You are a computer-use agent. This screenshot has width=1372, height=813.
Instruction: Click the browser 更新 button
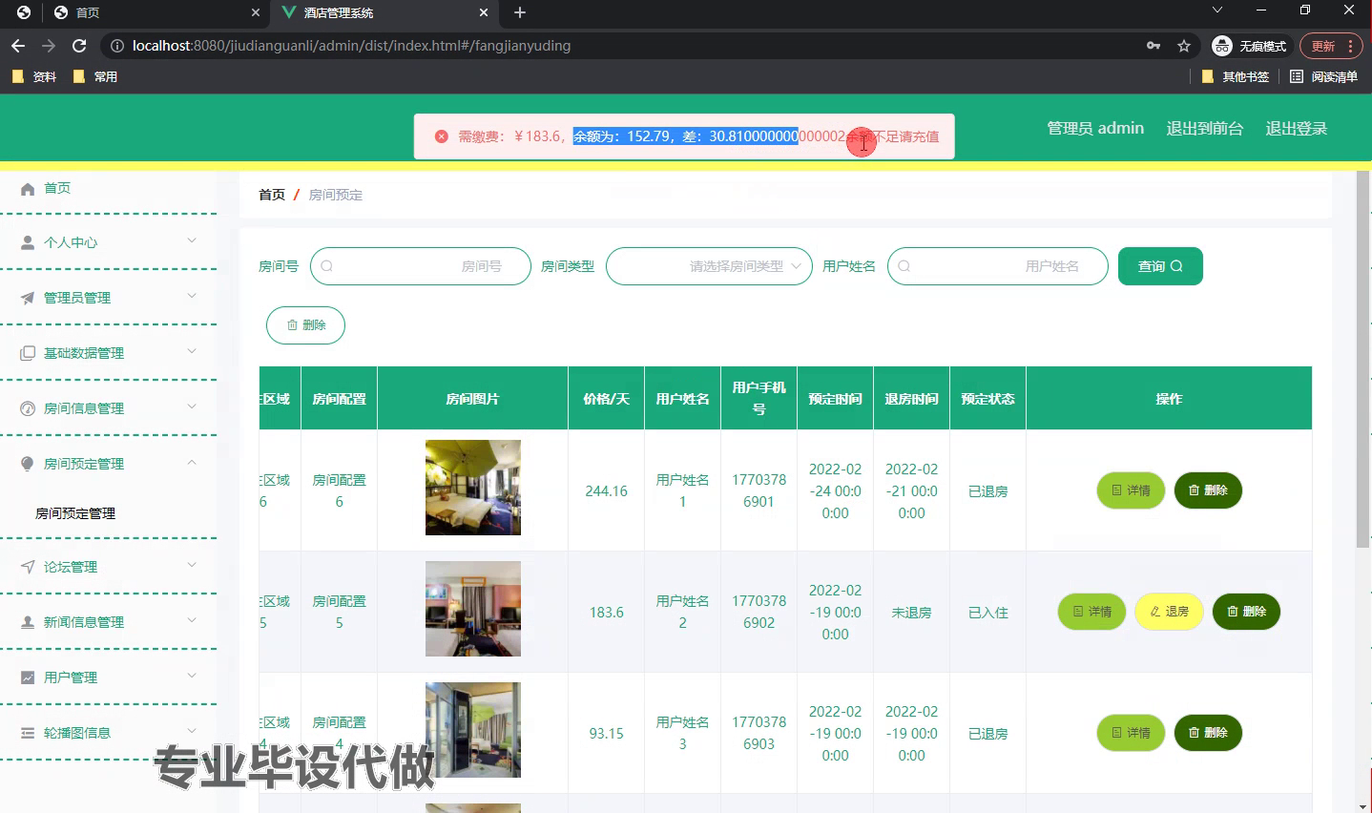click(1330, 46)
